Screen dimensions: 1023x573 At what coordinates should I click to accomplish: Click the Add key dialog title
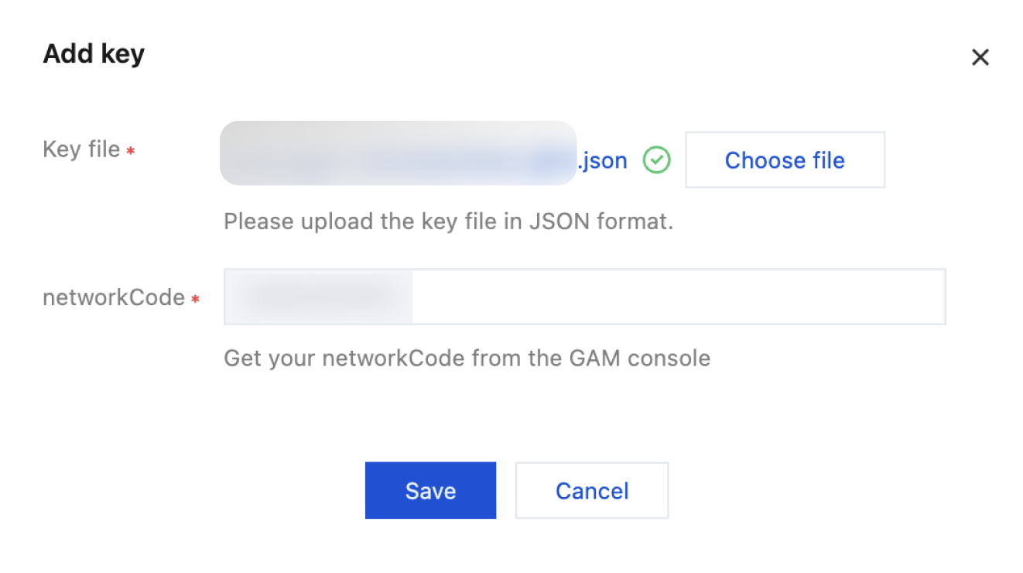click(x=94, y=54)
